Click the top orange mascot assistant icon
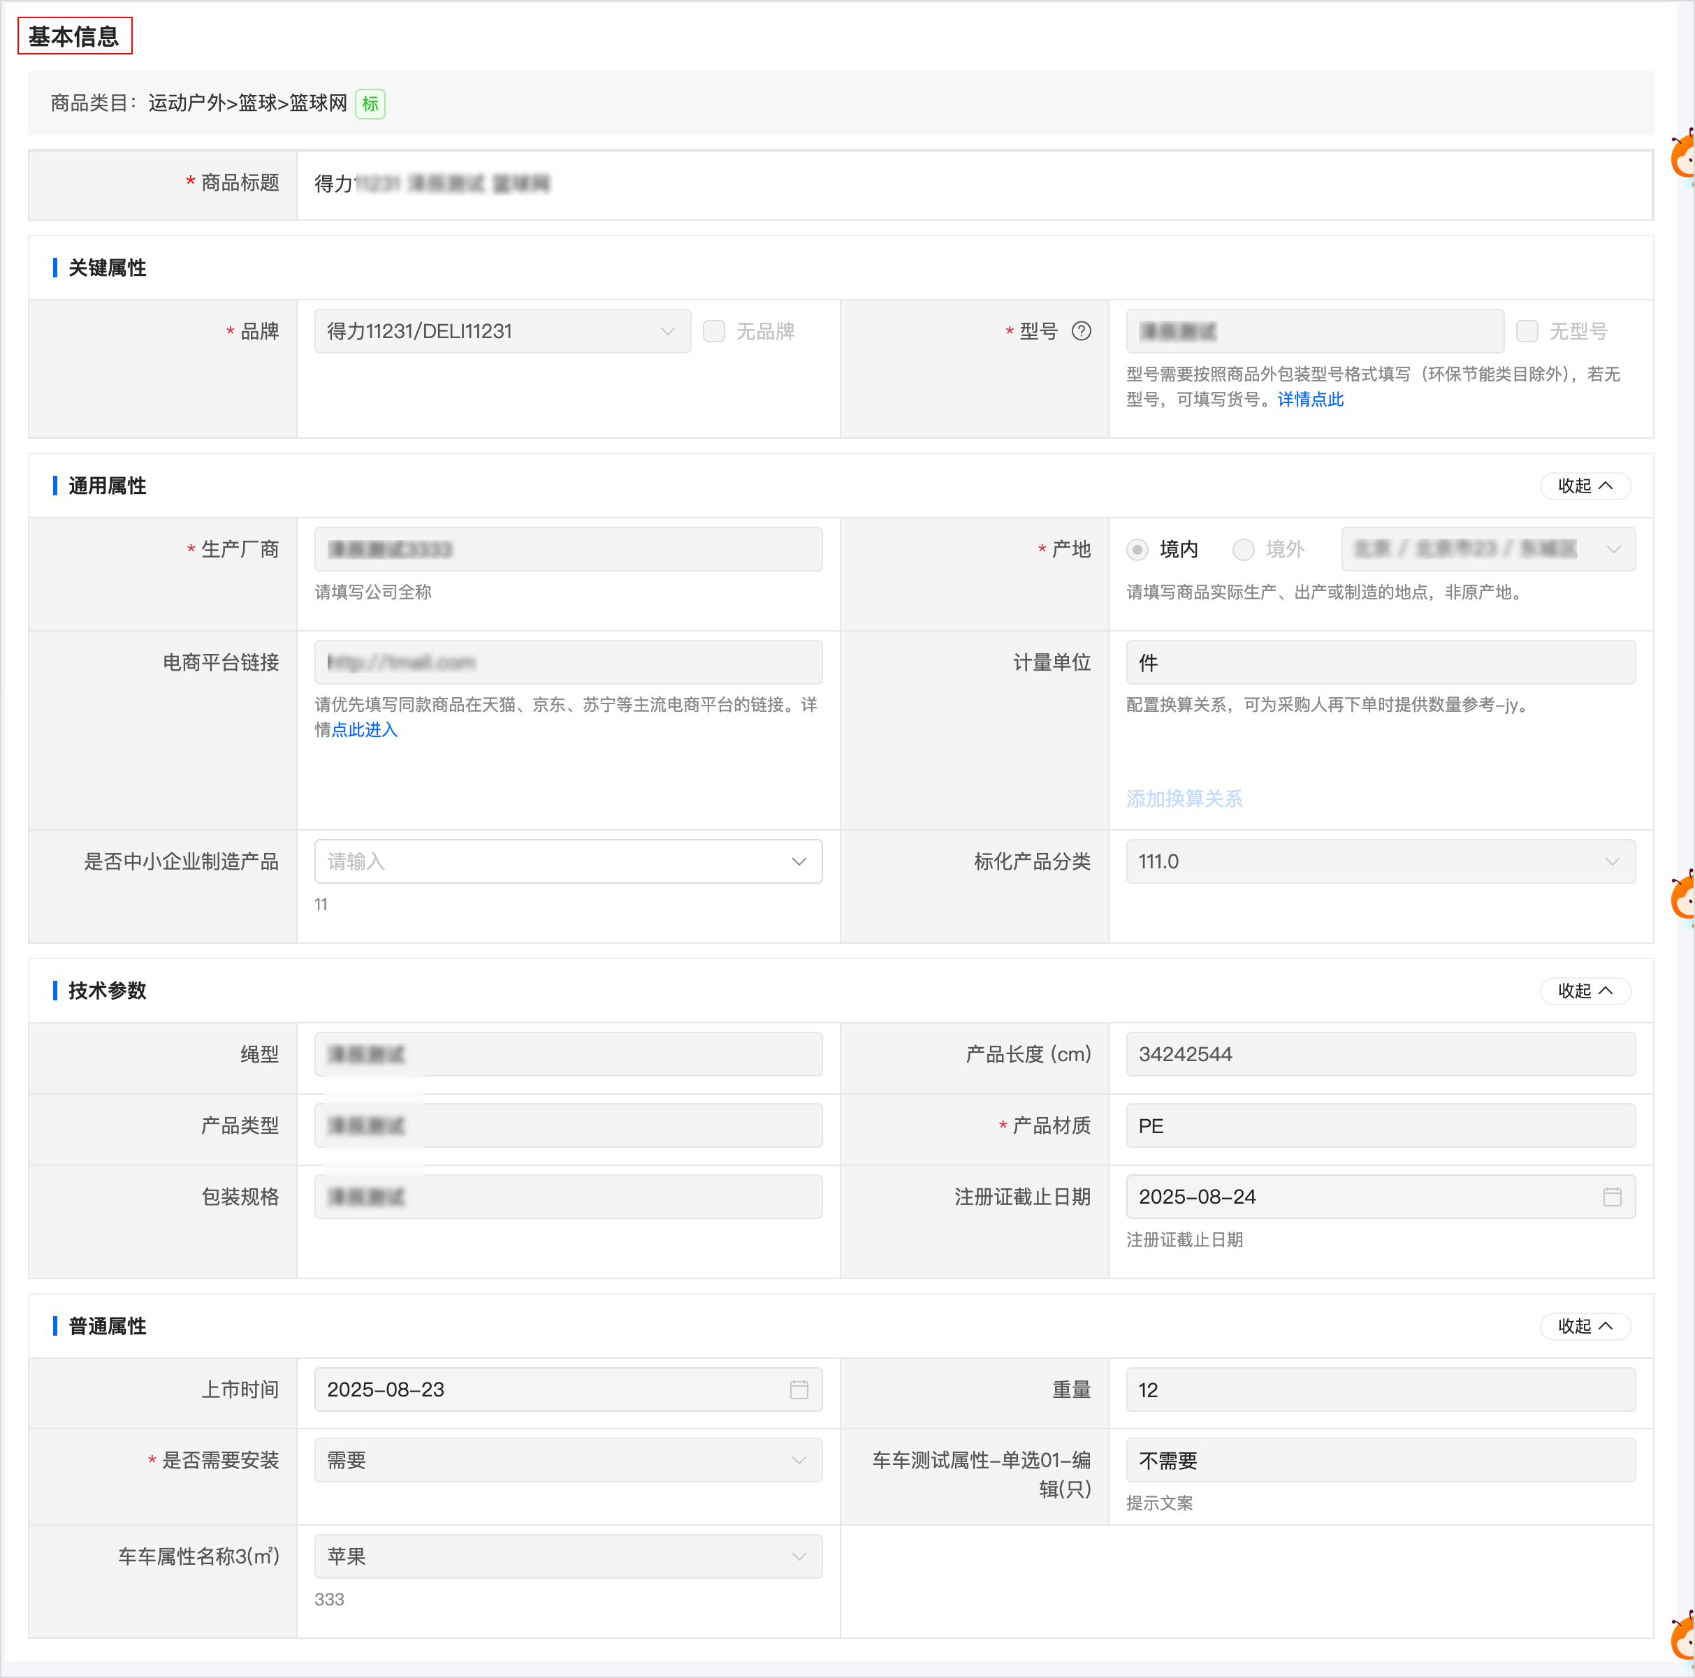The width and height of the screenshot is (1695, 1678). click(1682, 158)
